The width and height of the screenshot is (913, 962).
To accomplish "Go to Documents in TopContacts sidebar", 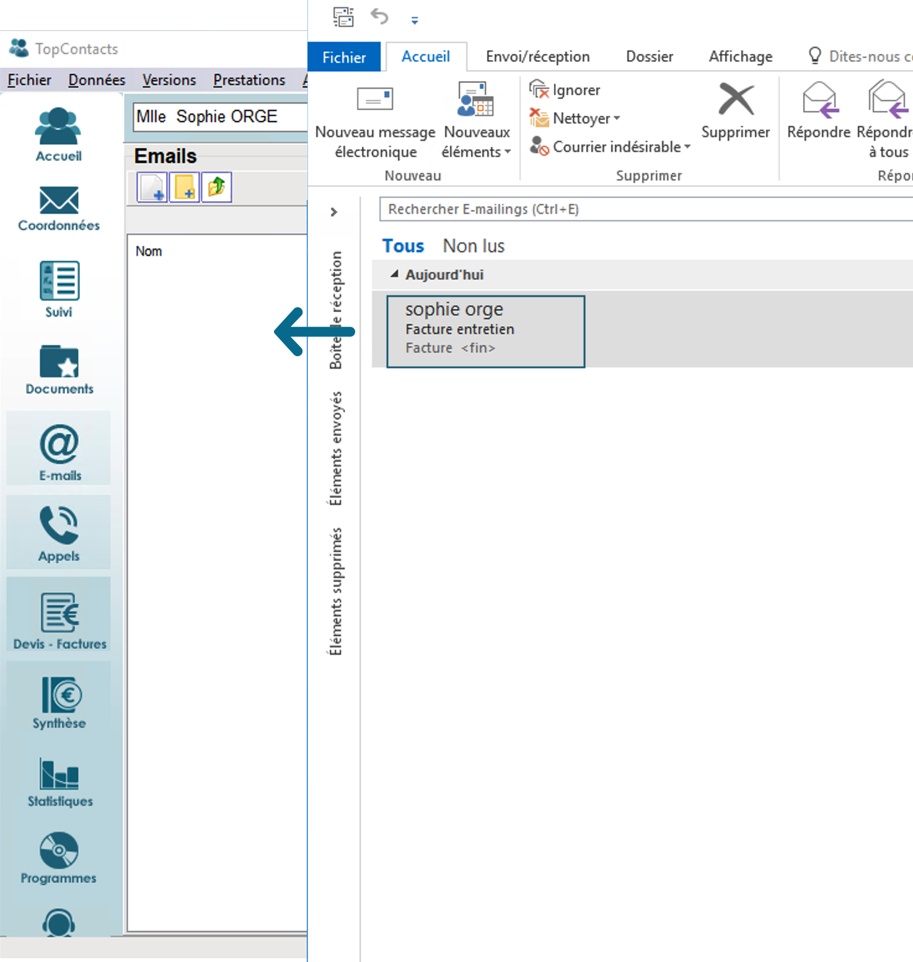I will point(59,369).
